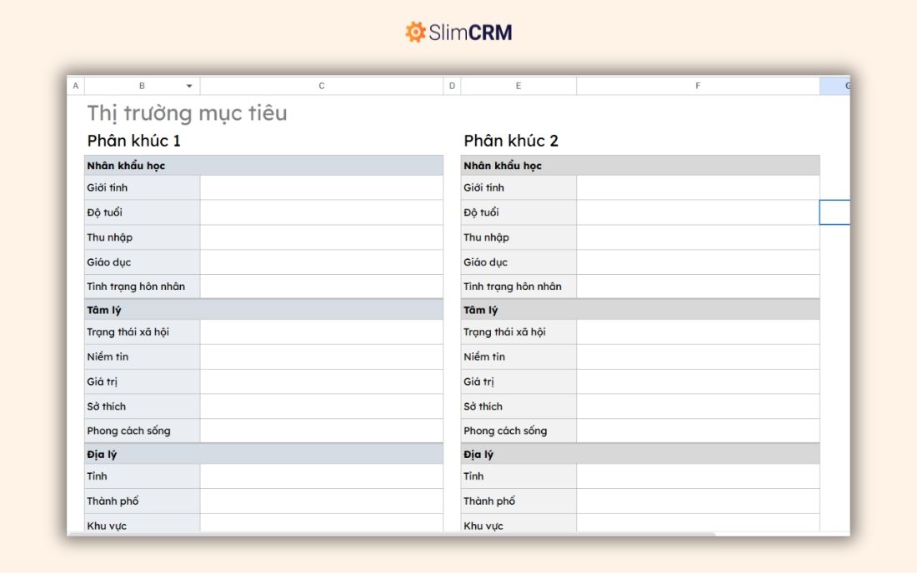Image resolution: width=917 pixels, height=573 pixels.
Task: Select the 'Tâm lý' section header in Phân khúc 1
Action: click(263, 310)
